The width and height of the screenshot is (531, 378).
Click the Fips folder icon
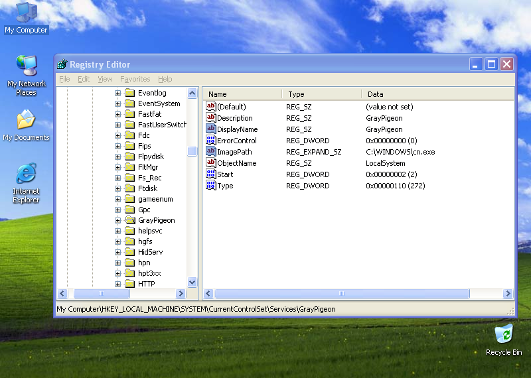click(x=130, y=146)
